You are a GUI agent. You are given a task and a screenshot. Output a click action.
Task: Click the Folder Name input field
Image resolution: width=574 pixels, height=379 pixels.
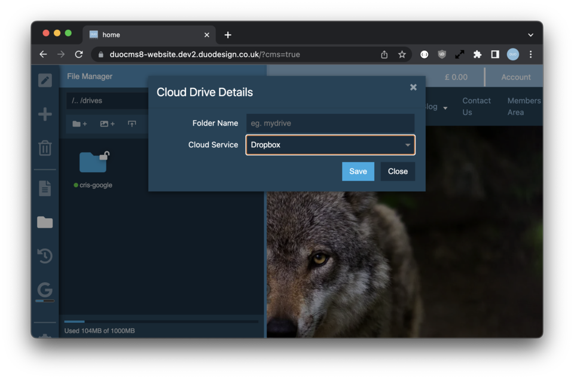point(330,123)
